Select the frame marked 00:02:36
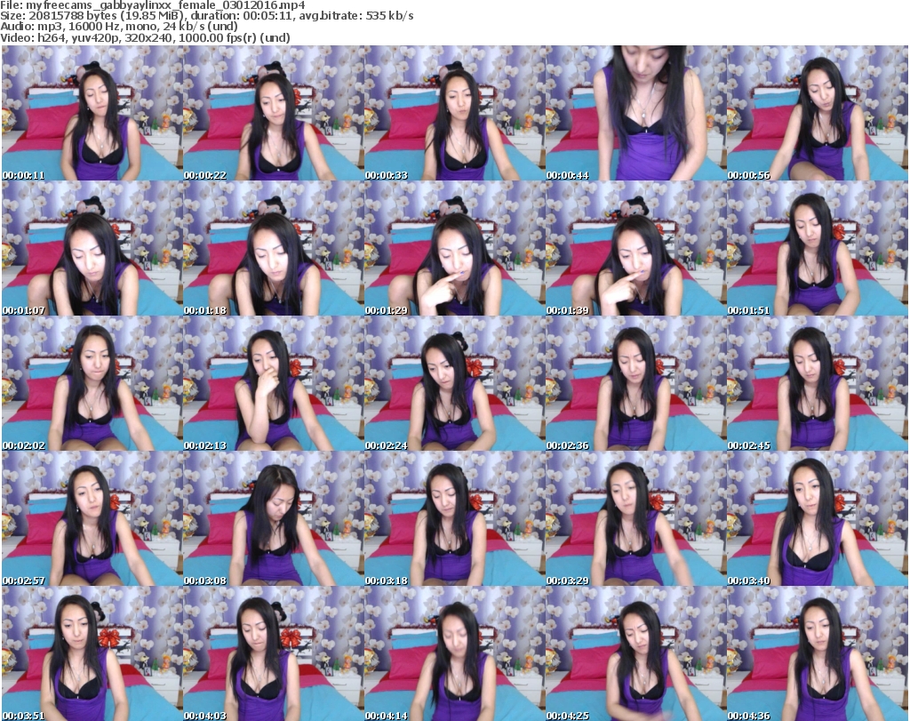Image resolution: width=910 pixels, height=721 pixels. pyautogui.click(x=635, y=384)
